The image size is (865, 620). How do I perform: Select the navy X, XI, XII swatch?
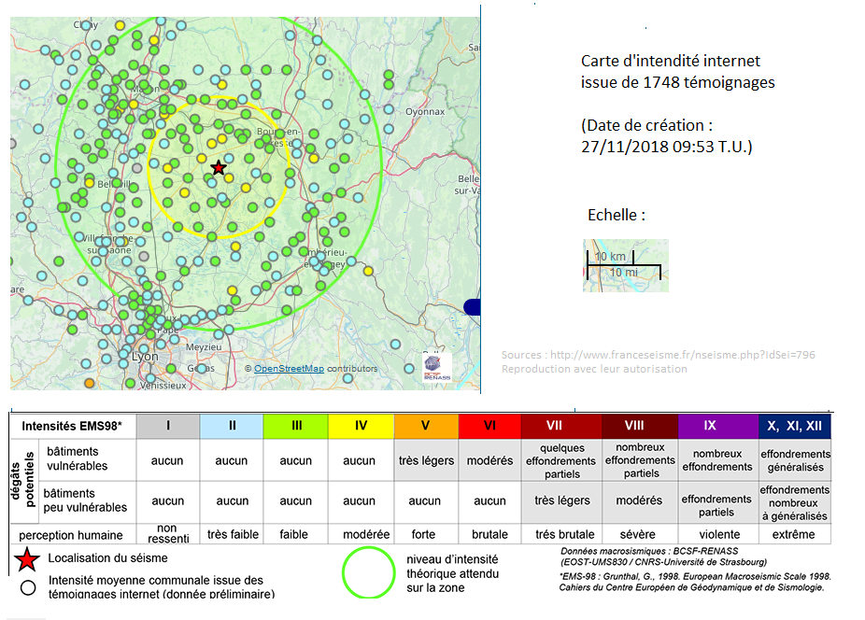795,426
